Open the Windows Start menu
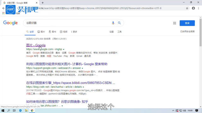202x113 pixels. [3, 110]
